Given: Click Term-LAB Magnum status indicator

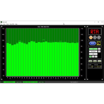Looking at the screenshot, I should click(x=9, y=82).
